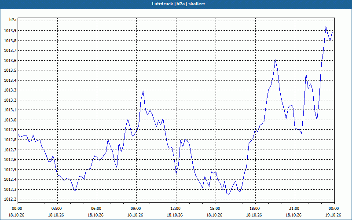Screen dimensions: 352x220
Task: Click the 1012,4 y-axis label
Action: pyautogui.click(x=10, y=180)
